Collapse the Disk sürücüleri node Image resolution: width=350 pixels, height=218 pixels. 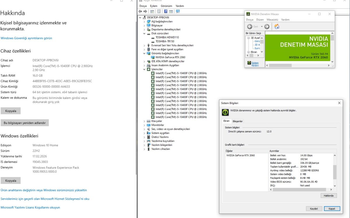(144, 33)
